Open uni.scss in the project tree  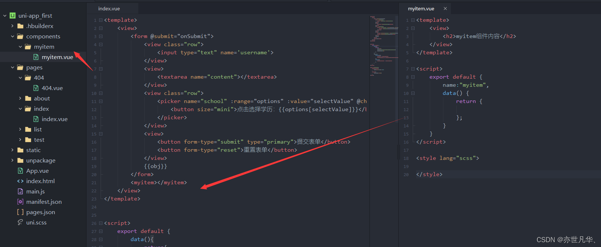tap(36, 222)
